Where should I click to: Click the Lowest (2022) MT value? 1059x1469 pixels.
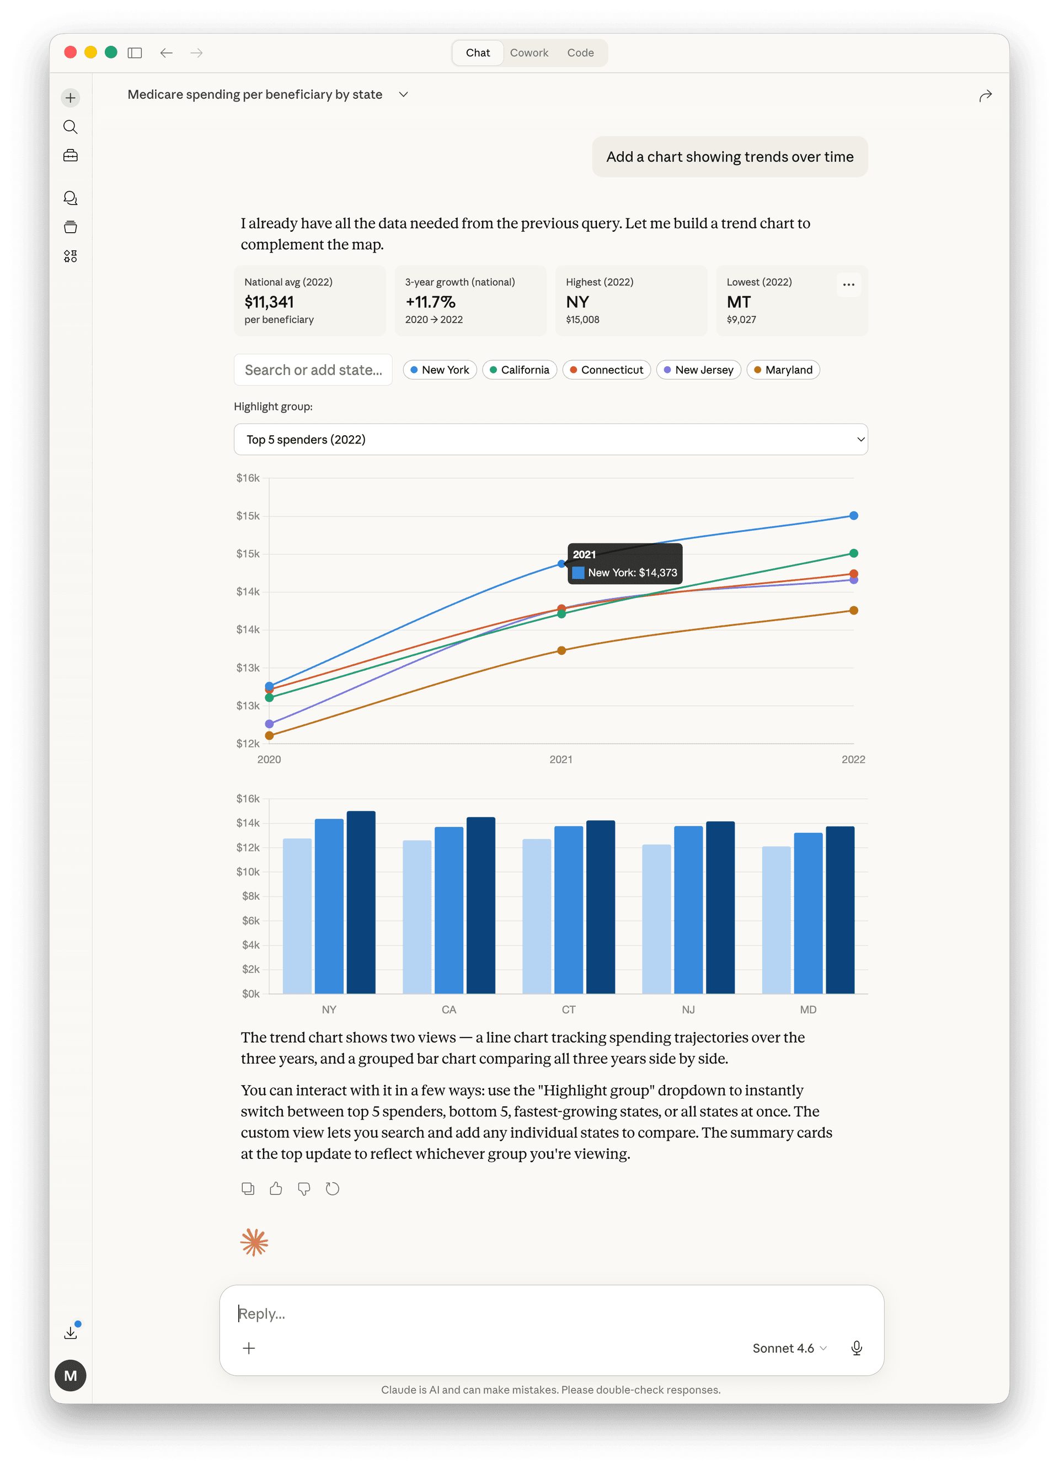739,302
